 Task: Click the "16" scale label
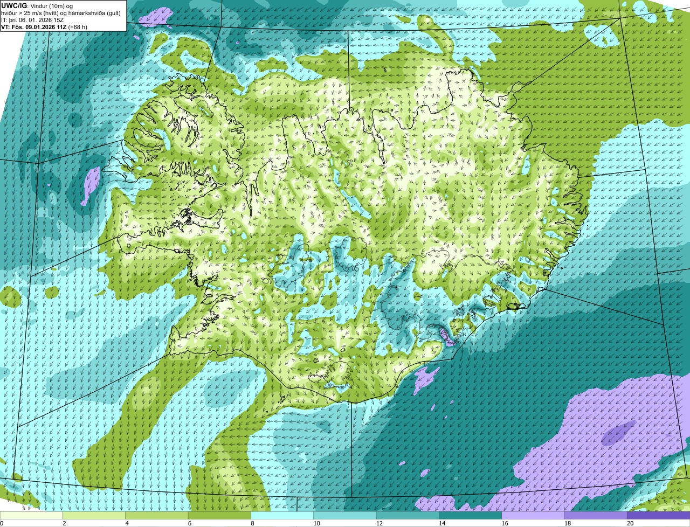click(504, 523)
